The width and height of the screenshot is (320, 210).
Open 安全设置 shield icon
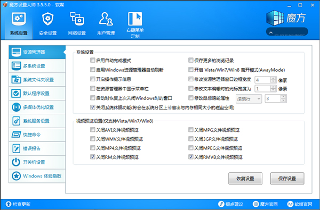[x=48, y=19]
